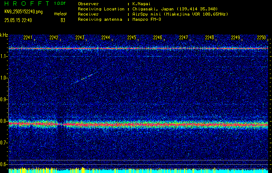Click the AirSpy mini receiver value
The width and height of the screenshot is (272, 173).
coord(180,14)
